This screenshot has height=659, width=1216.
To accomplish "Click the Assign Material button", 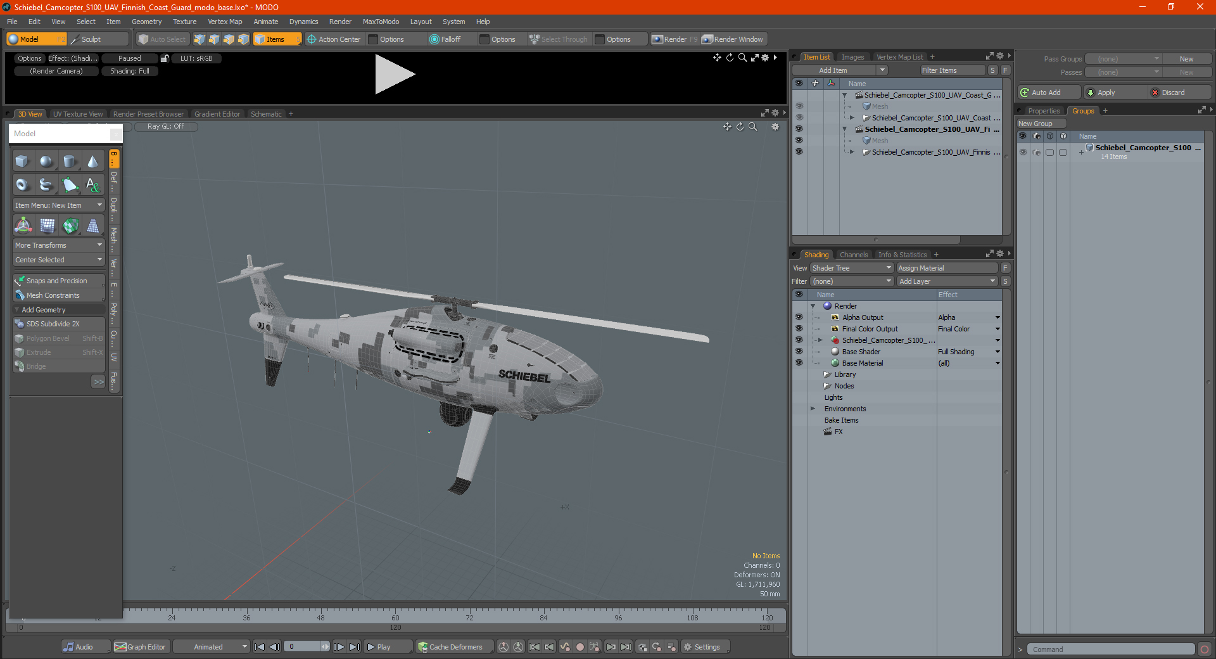I will (947, 268).
